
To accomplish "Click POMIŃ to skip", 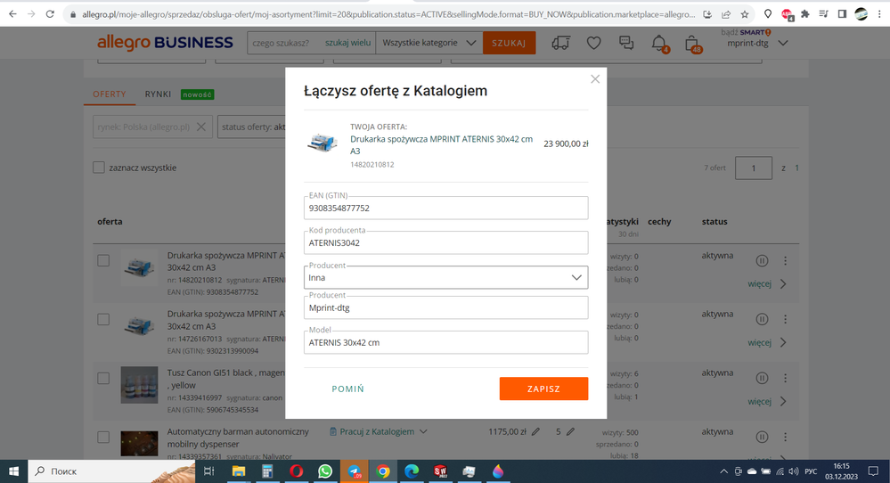I will pos(348,389).
